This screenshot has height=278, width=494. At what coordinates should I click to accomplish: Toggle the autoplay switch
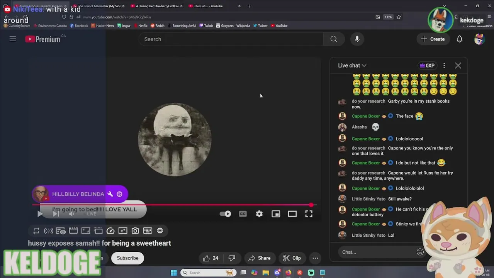[x=225, y=214]
